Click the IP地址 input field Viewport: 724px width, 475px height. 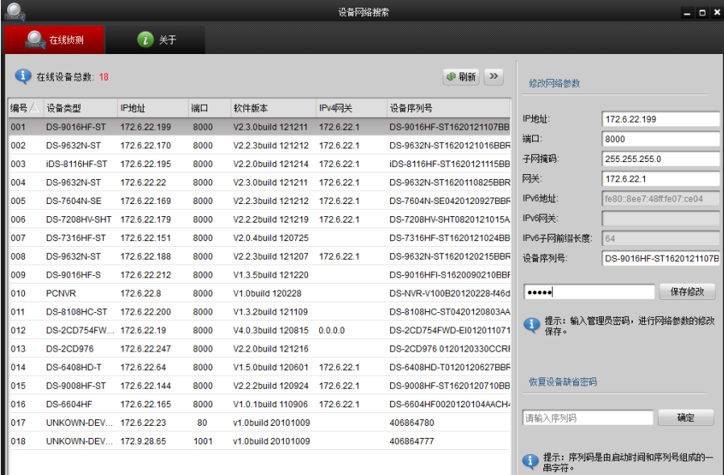click(x=660, y=119)
